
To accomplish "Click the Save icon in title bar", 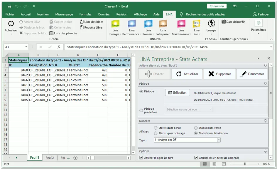I will point(9,6).
